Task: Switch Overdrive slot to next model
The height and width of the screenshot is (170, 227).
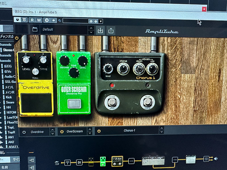Action: pos(52,134)
